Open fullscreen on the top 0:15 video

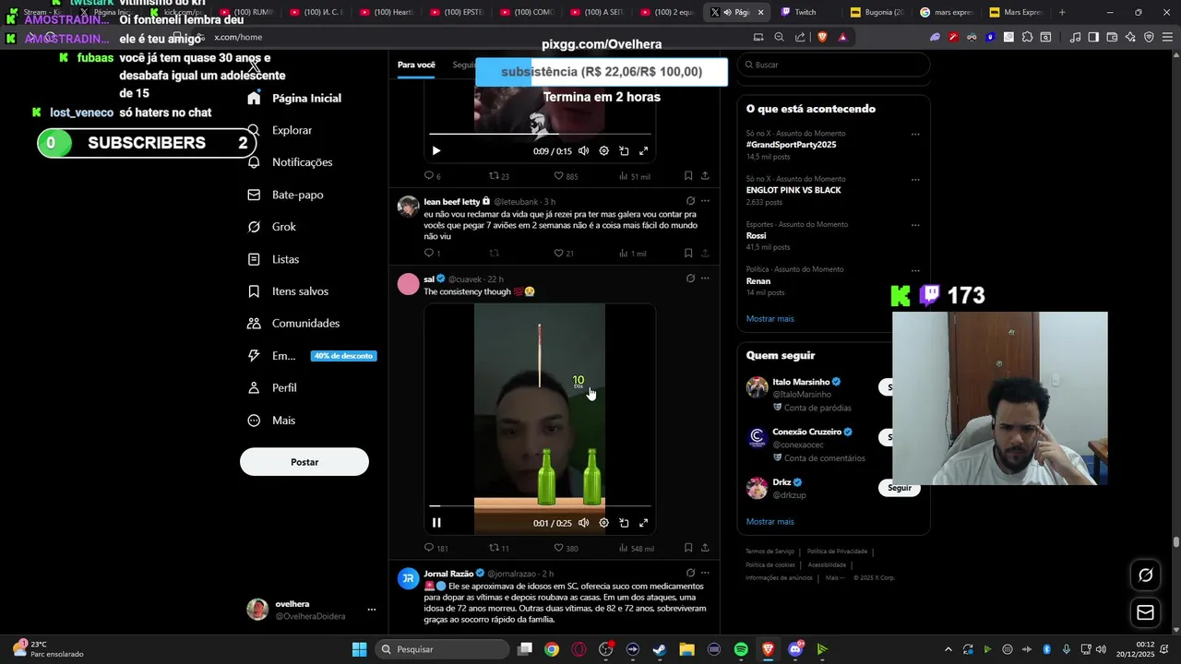644,150
